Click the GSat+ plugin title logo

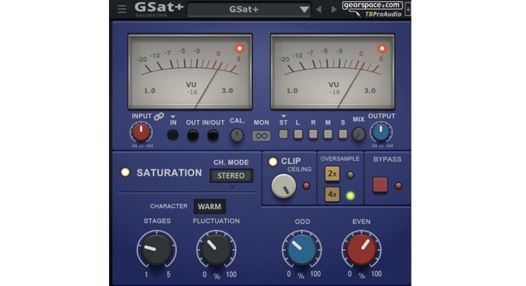[159, 8]
